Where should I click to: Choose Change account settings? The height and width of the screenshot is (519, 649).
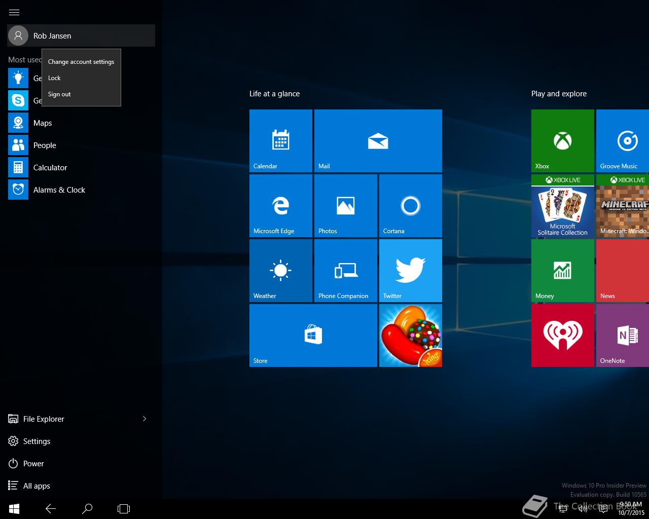pyautogui.click(x=81, y=62)
